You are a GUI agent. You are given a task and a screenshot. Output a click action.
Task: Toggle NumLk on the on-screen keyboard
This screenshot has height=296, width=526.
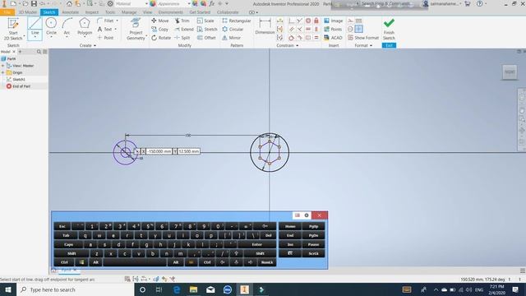[x=267, y=262]
